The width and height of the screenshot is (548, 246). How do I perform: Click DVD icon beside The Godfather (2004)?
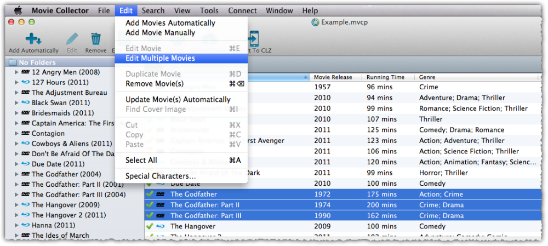coord(26,174)
